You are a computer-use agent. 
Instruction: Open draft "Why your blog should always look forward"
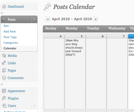(x=74, y=48)
